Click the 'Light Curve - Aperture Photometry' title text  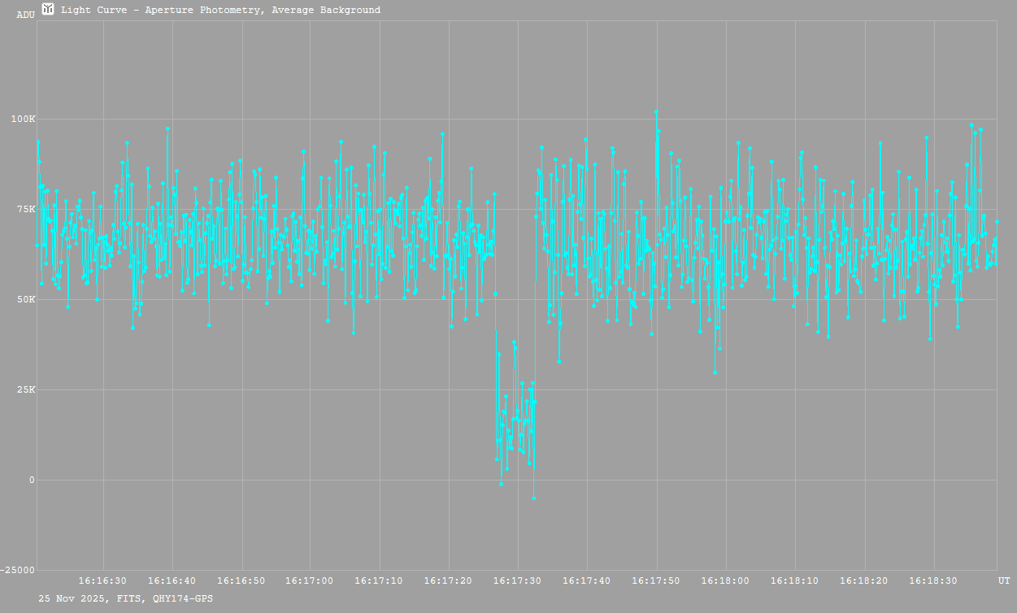(x=220, y=11)
